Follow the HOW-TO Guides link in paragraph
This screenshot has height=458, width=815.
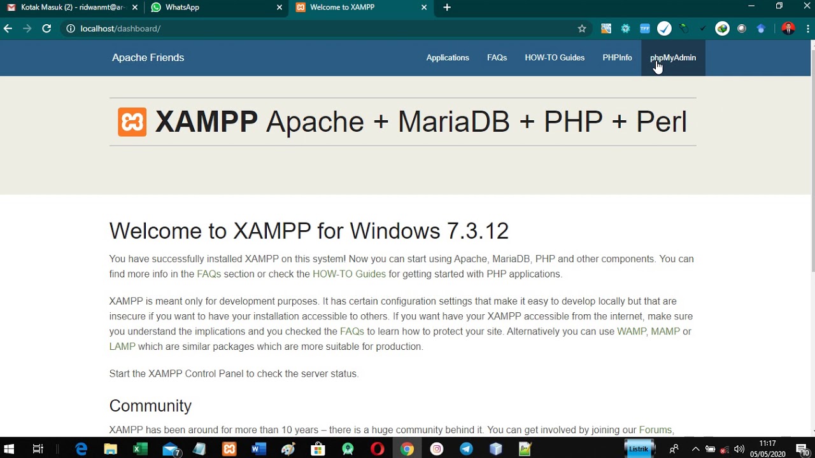(x=349, y=274)
